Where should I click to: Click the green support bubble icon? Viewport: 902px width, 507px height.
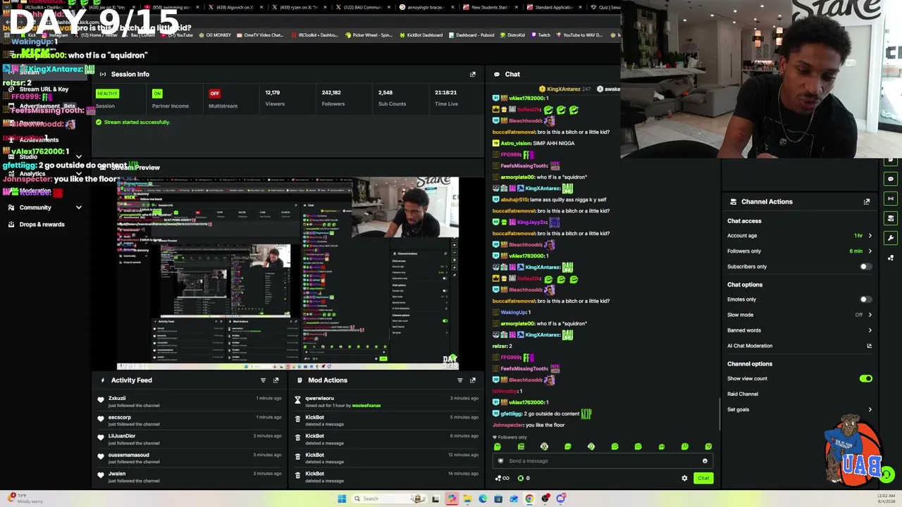pos(887,475)
